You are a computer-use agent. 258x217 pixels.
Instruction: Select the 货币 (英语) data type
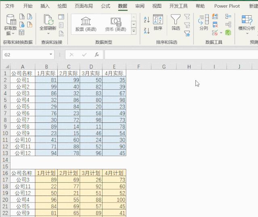coord(115,24)
